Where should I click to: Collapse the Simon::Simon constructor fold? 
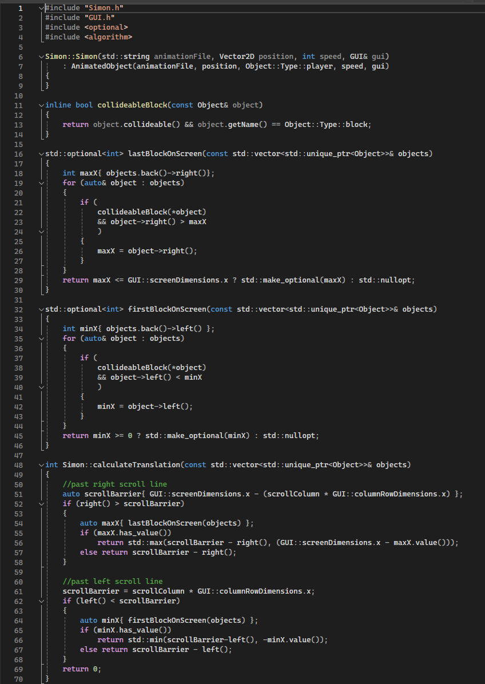click(40, 56)
